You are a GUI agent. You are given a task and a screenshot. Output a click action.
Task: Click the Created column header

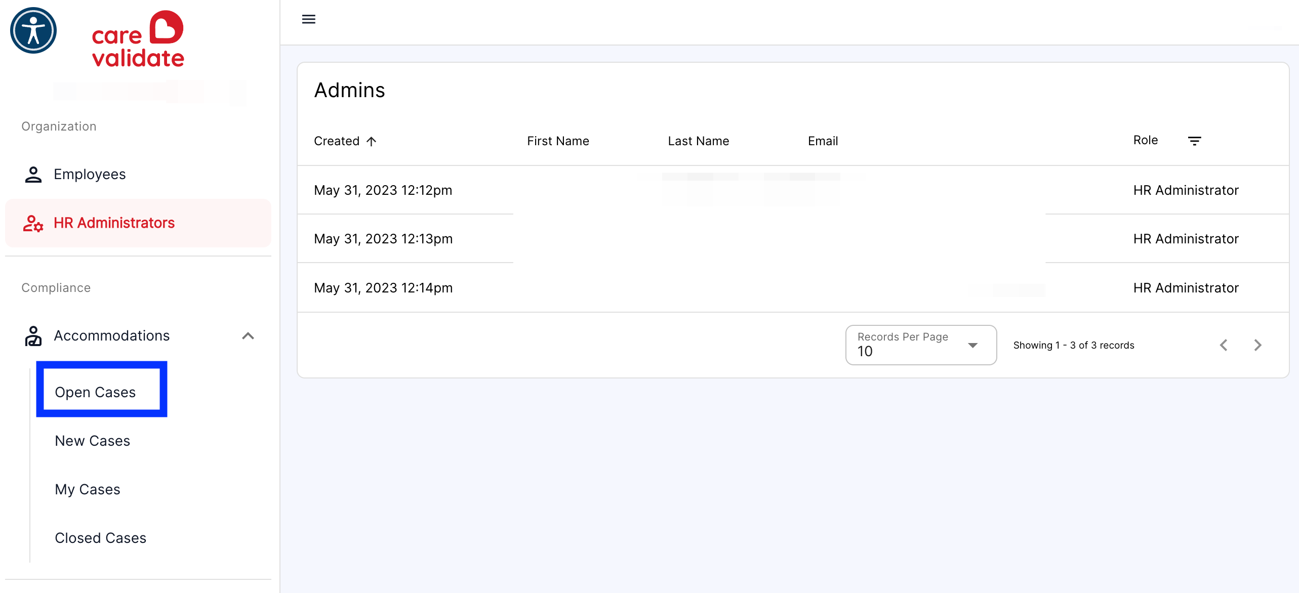tap(337, 141)
